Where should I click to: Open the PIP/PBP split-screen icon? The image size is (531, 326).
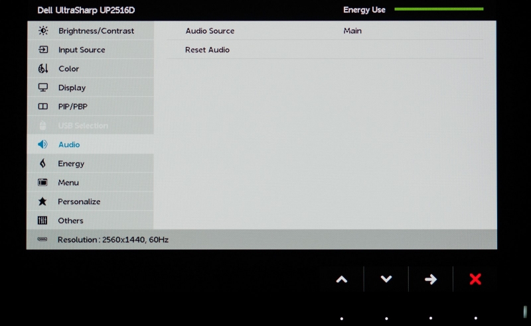click(43, 107)
